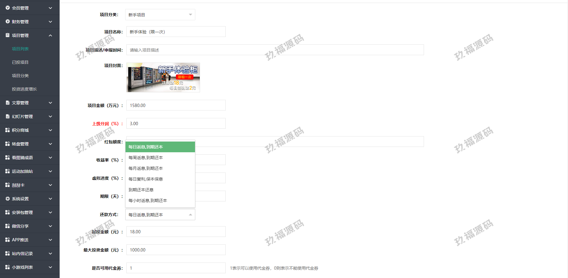Screen dimensions: 568x278
Task: Click the 幻灯片管理 icon in sidebar
Action: pyautogui.click(x=8, y=117)
